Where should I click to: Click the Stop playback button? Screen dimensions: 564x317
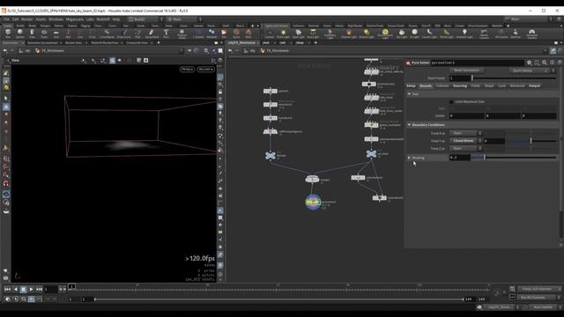click(24, 289)
